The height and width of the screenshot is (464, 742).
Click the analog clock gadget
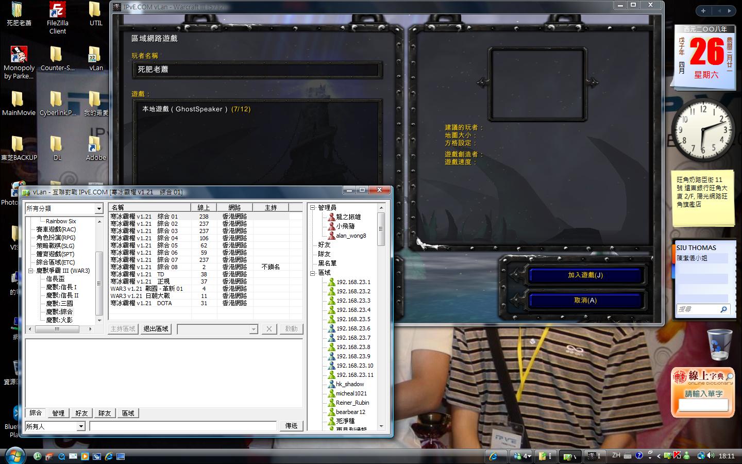[x=703, y=129]
